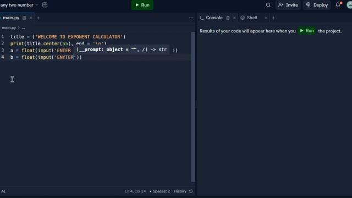
Task: Open the History label in status bar
Action: pyautogui.click(x=180, y=191)
